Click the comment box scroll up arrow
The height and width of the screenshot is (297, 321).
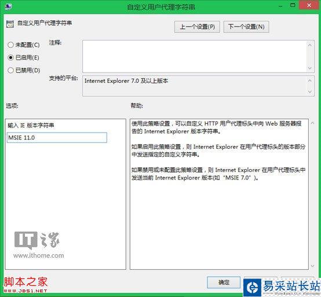pyautogui.click(x=310, y=45)
